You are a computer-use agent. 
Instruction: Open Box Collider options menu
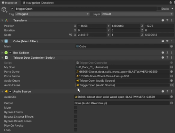click(172, 53)
